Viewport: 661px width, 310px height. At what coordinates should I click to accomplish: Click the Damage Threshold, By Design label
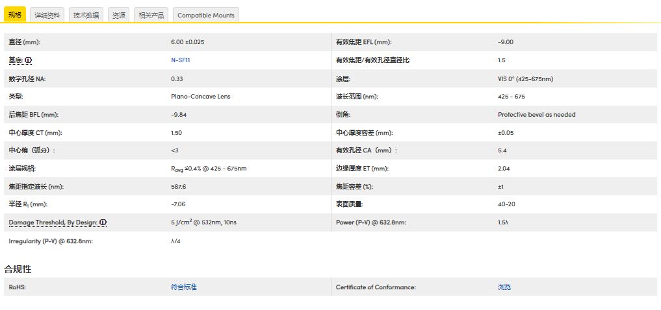tap(53, 222)
